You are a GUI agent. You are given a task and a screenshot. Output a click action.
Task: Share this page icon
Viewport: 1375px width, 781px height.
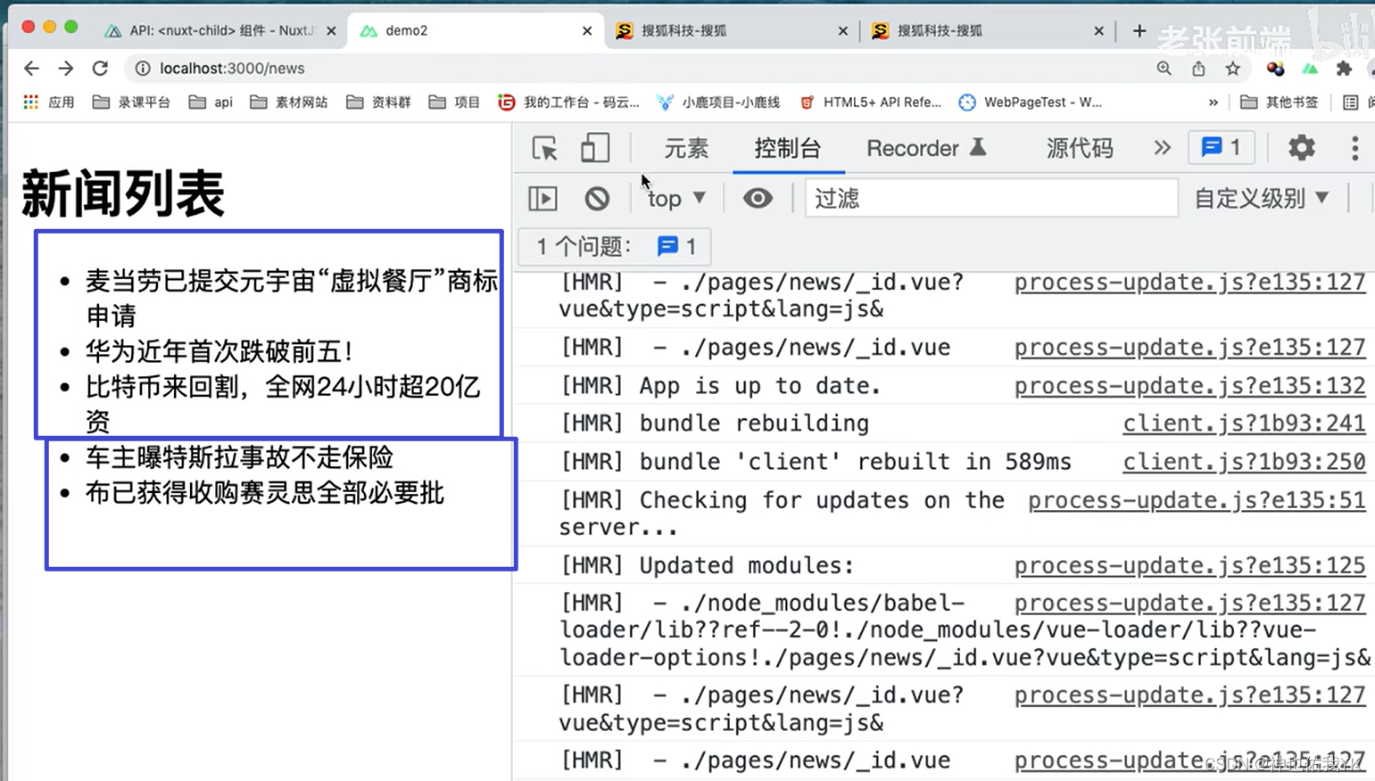pyautogui.click(x=1198, y=69)
